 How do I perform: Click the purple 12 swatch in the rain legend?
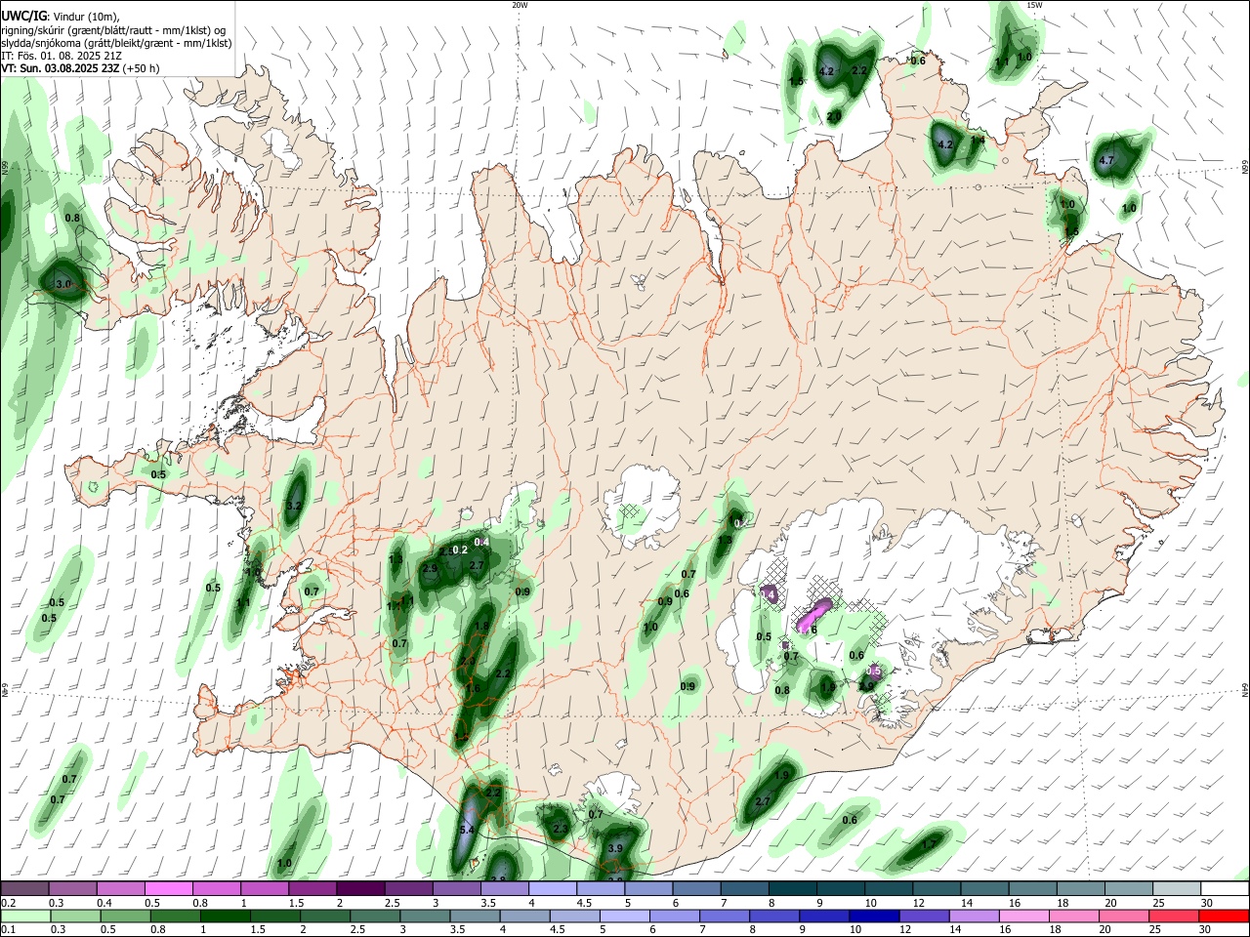923,917
